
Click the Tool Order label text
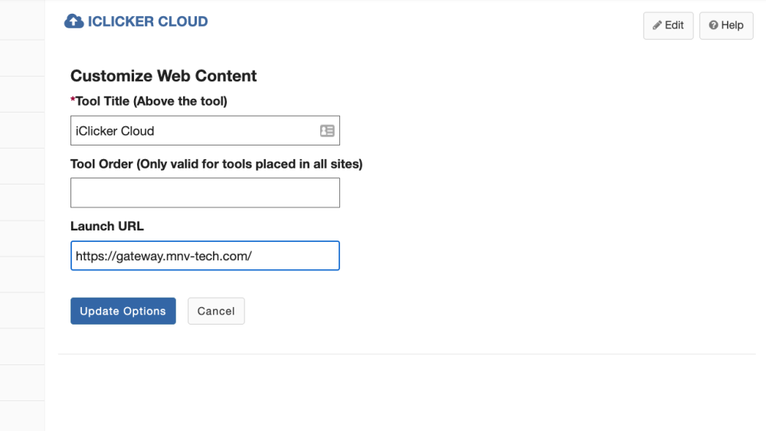pos(217,164)
